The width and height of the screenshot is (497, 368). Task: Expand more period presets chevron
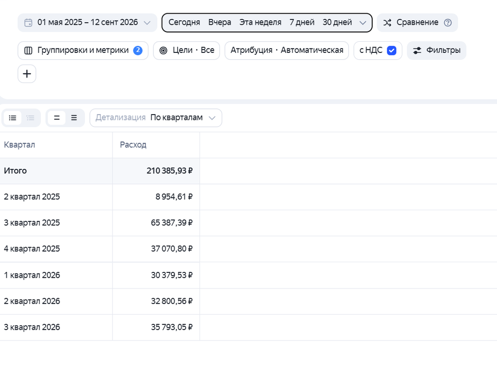click(363, 23)
